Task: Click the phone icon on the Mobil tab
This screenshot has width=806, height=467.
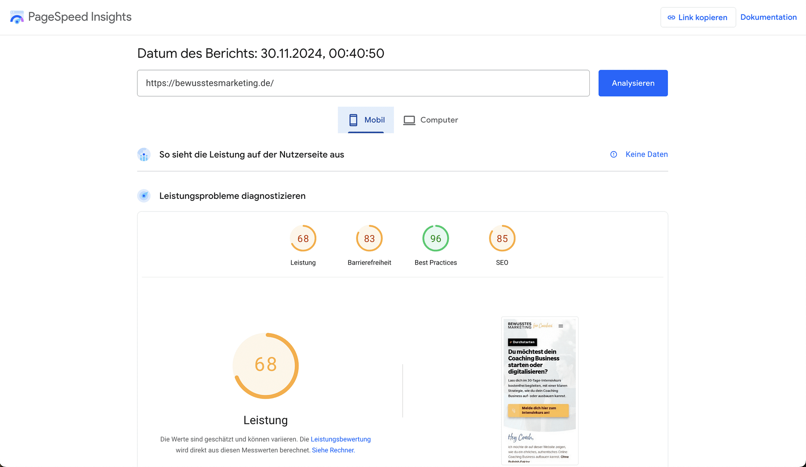Action: click(353, 120)
